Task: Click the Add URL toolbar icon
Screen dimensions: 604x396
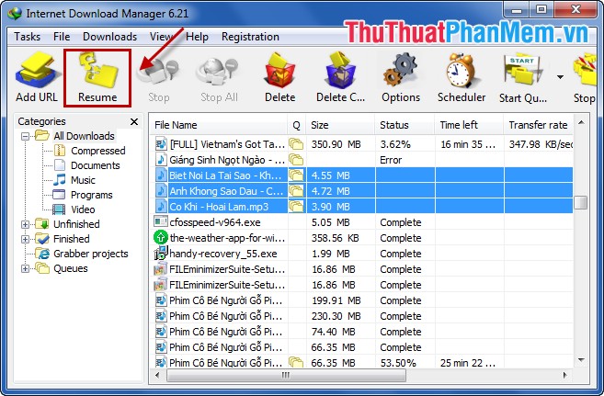Action: [x=37, y=71]
